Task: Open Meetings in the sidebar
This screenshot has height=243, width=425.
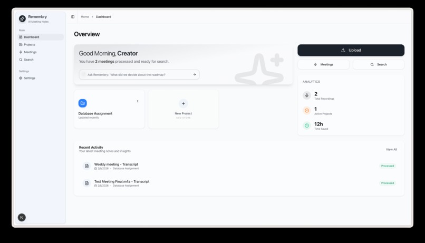Action: [41, 52]
